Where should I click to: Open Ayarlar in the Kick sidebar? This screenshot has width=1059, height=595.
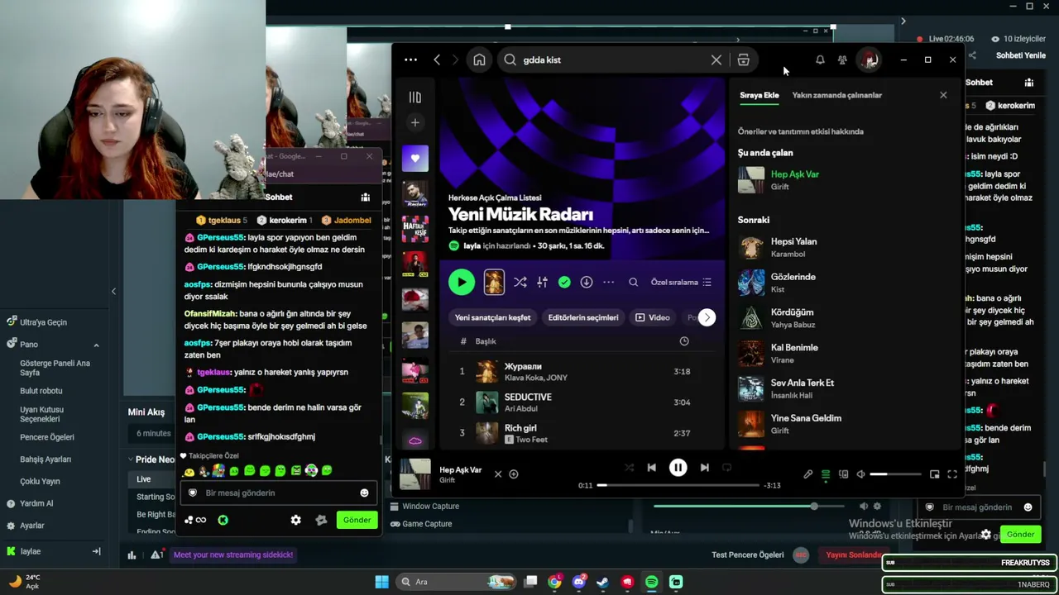[32, 526]
